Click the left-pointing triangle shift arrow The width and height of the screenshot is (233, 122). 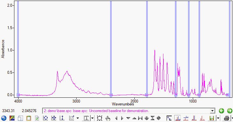(x=116, y=118)
